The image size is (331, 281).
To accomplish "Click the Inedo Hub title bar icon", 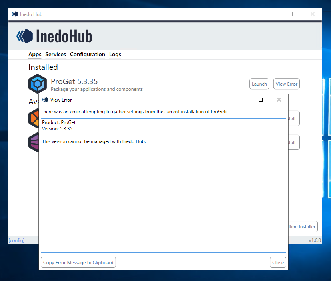I will pyautogui.click(x=15, y=14).
